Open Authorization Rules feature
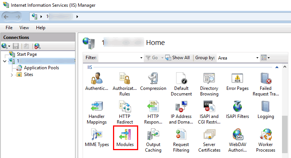 click(125, 84)
